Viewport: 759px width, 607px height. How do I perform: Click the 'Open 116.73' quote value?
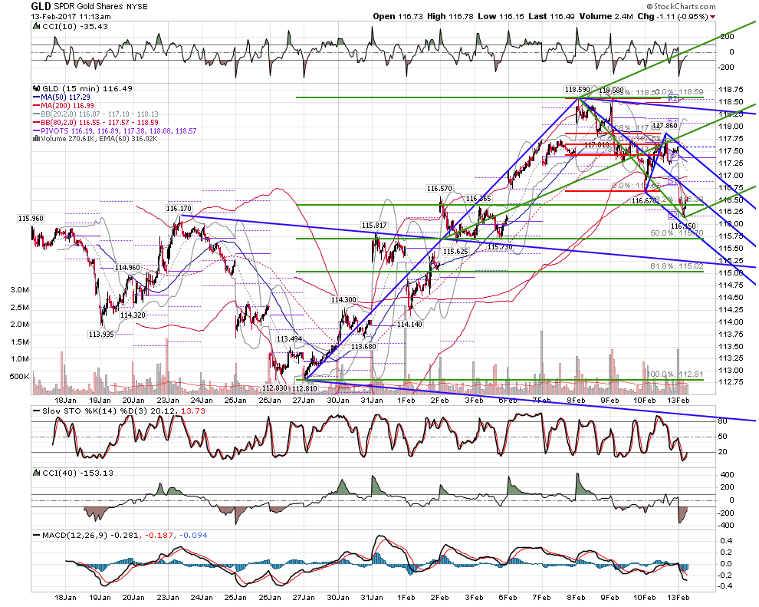point(399,16)
